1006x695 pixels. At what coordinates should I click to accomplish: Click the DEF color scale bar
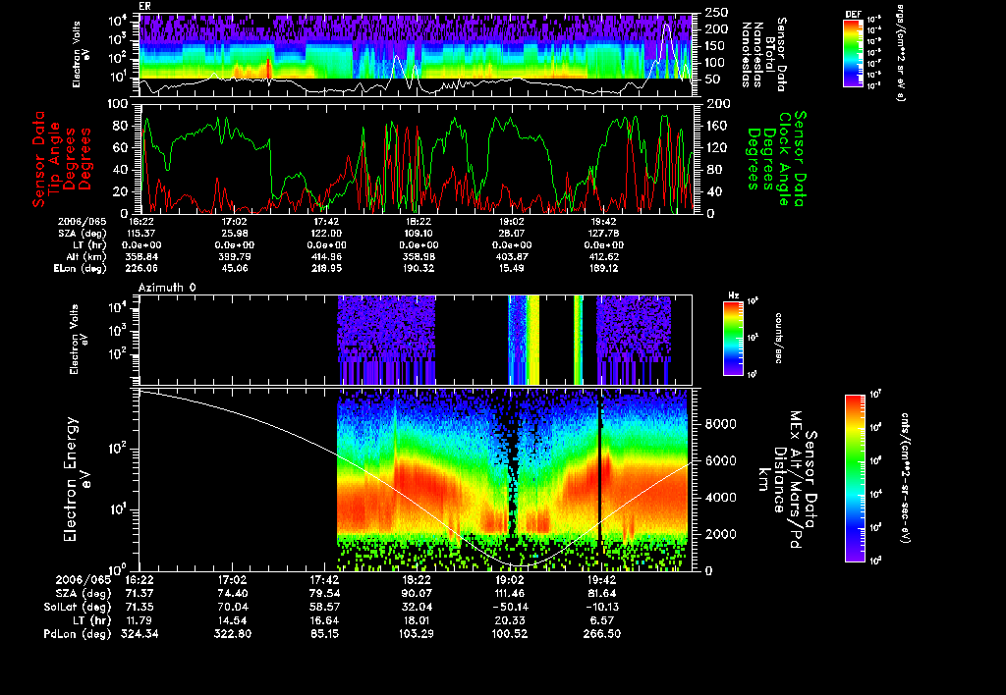tap(853, 53)
